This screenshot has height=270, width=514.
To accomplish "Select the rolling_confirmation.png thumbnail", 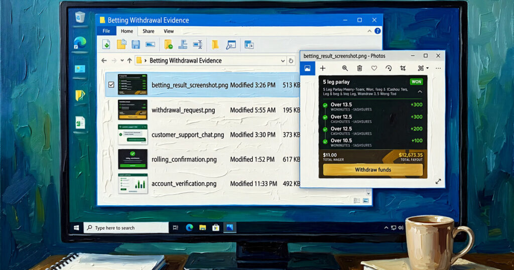I will pos(133,159).
